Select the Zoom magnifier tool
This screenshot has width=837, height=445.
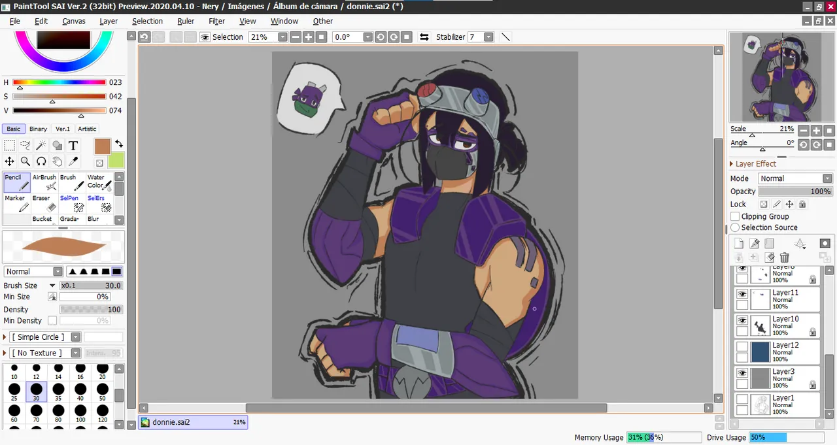[26, 161]
